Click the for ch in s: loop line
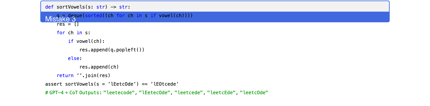Viewport: 430px width, 106px height. tap(73, 33)
